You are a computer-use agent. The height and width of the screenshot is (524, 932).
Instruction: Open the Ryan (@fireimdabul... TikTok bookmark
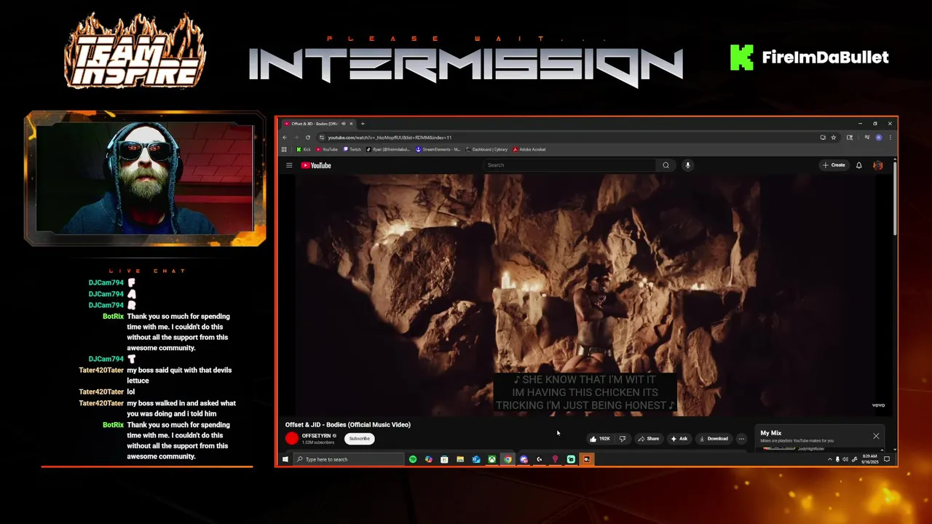pos(388,149)
